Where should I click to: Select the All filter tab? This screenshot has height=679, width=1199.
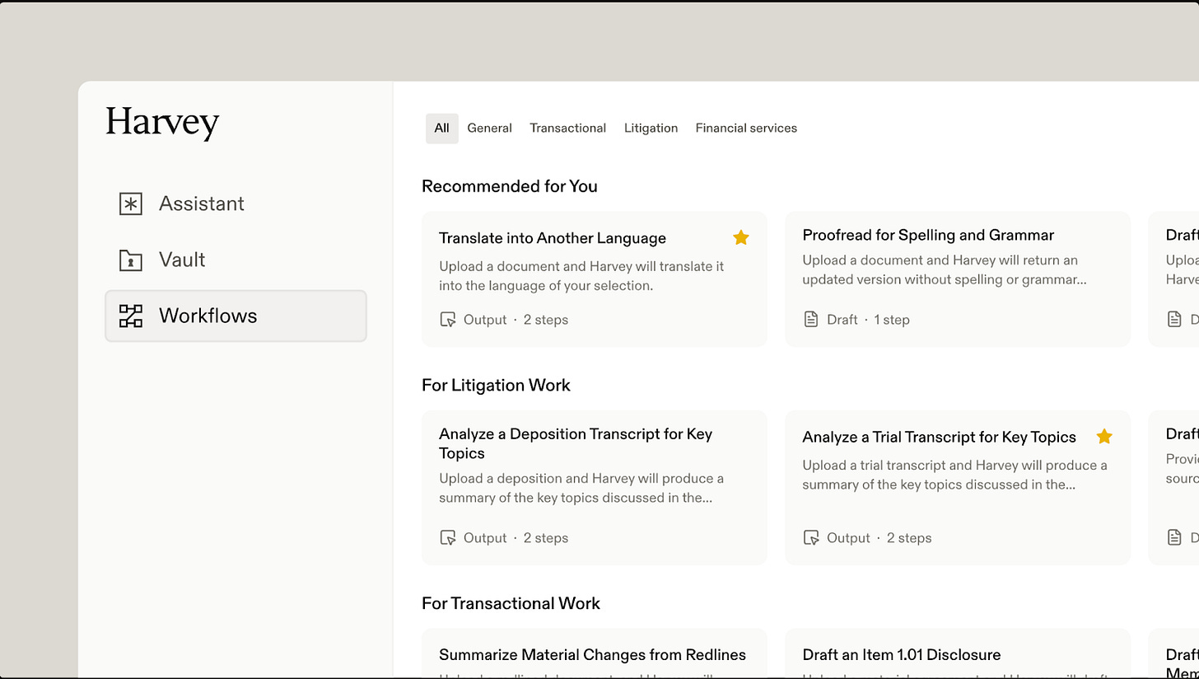tap(442, 129)
